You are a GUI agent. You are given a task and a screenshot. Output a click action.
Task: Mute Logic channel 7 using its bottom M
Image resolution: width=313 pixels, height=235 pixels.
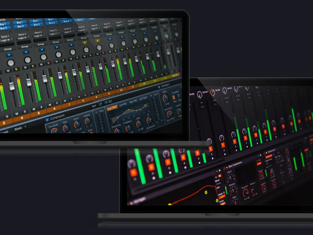pyautogui.click(x=65, y=101)
